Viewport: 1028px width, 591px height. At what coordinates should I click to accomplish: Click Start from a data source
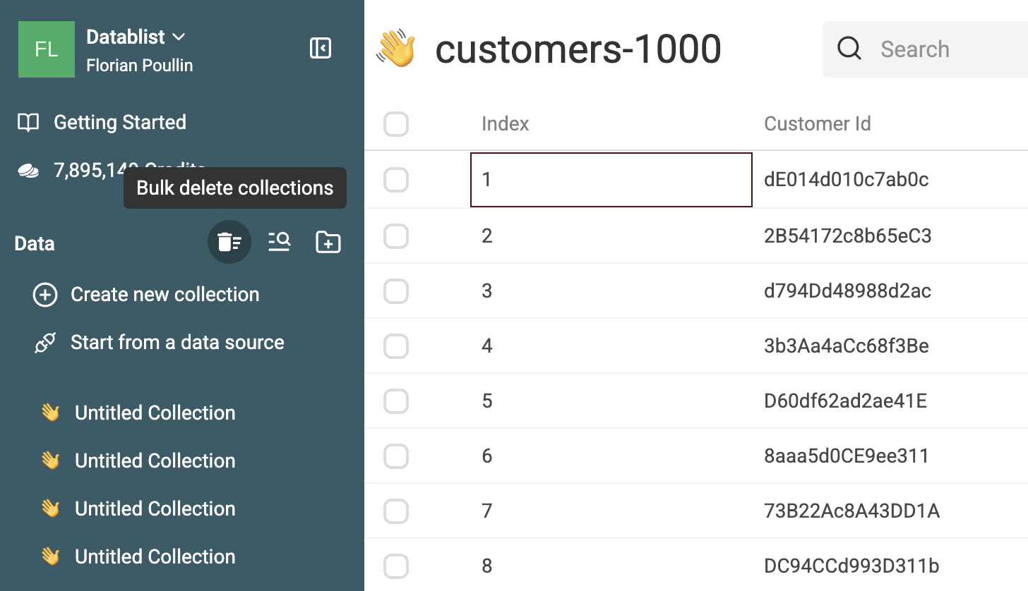coord(177,343)
